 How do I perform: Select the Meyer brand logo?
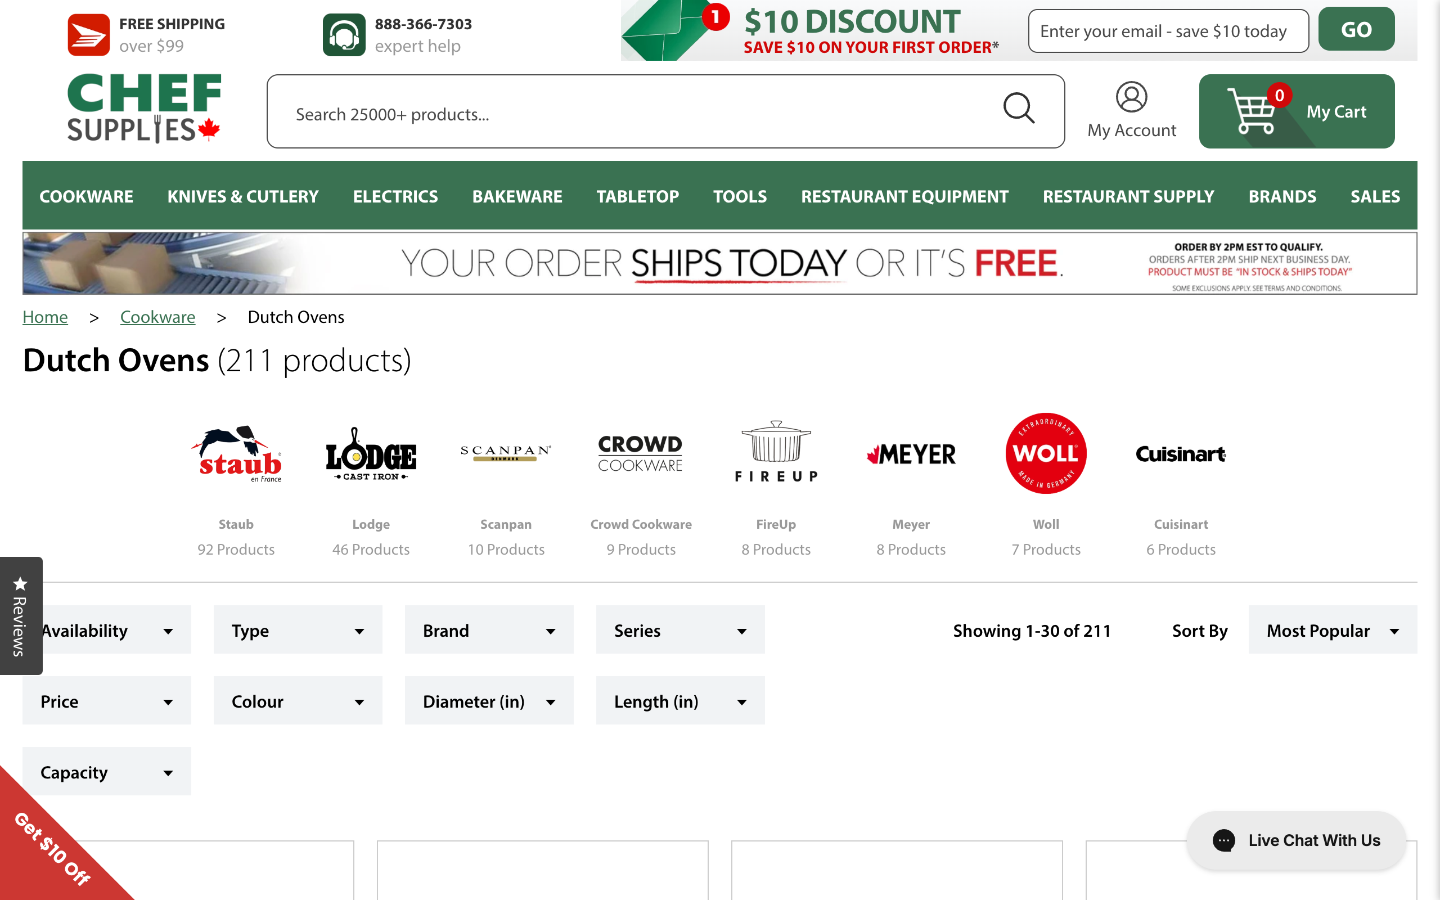(x=911, y=454)
